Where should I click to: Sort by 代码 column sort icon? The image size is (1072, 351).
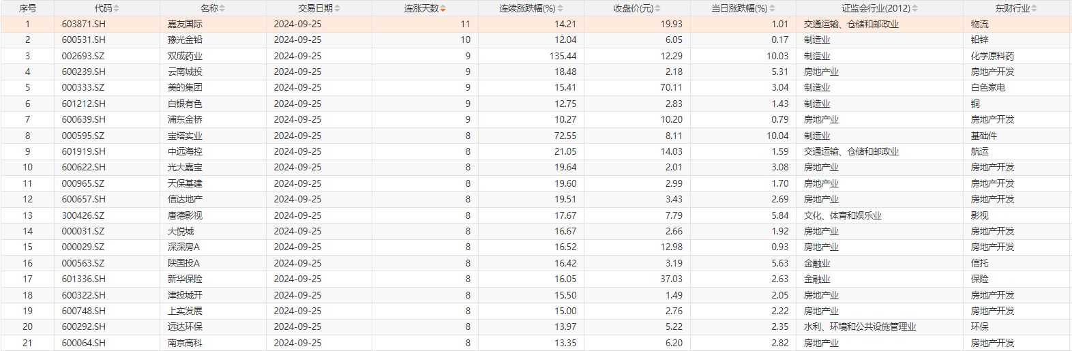[x=117, y=8]
